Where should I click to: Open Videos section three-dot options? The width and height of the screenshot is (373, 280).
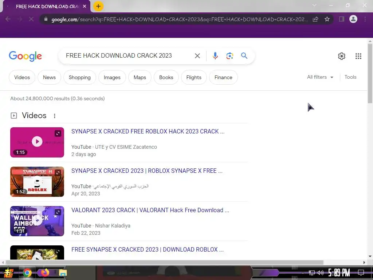click(55, 116)
